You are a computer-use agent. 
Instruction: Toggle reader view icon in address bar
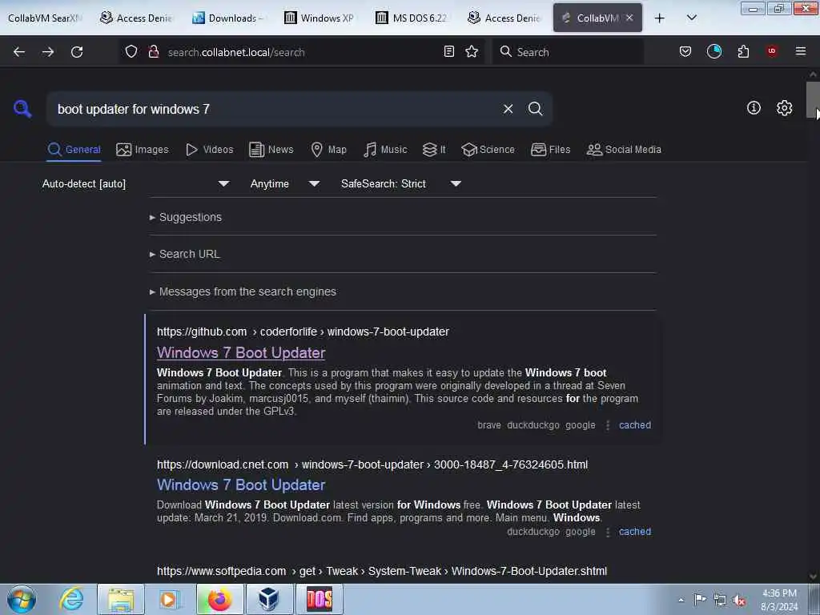point(448,51)
